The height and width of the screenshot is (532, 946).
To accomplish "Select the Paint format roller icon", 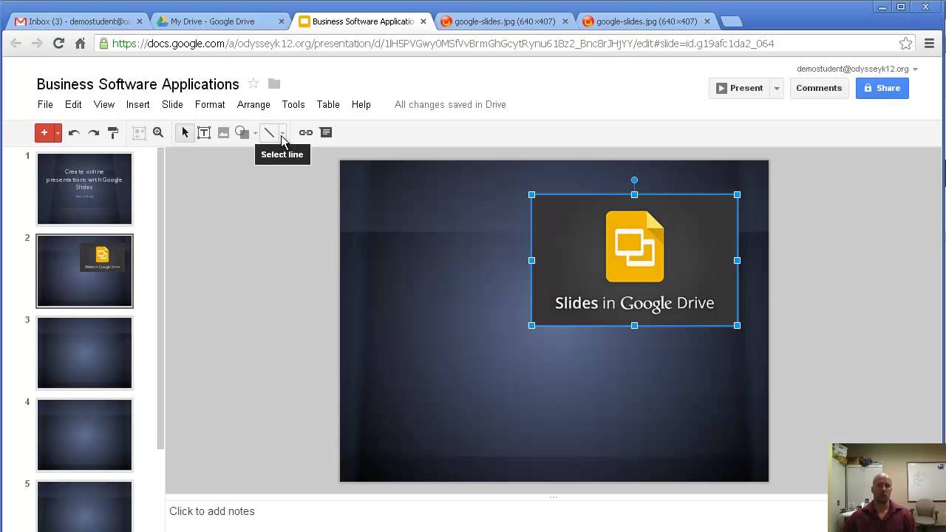I will pos(113,132).
